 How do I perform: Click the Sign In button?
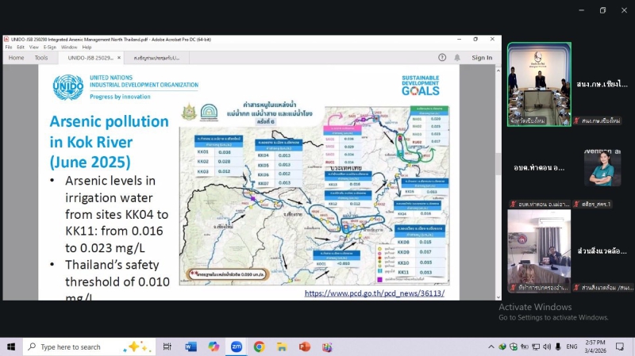point(482,58)
